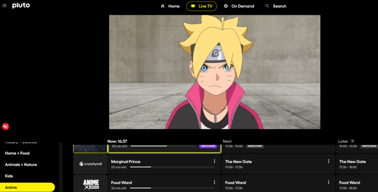Image resolution: width=378 pixels, height=192 pixels.
Task: Click Watch Now for 17:30 - 19:00 program
Action: (x=255, y=146)
